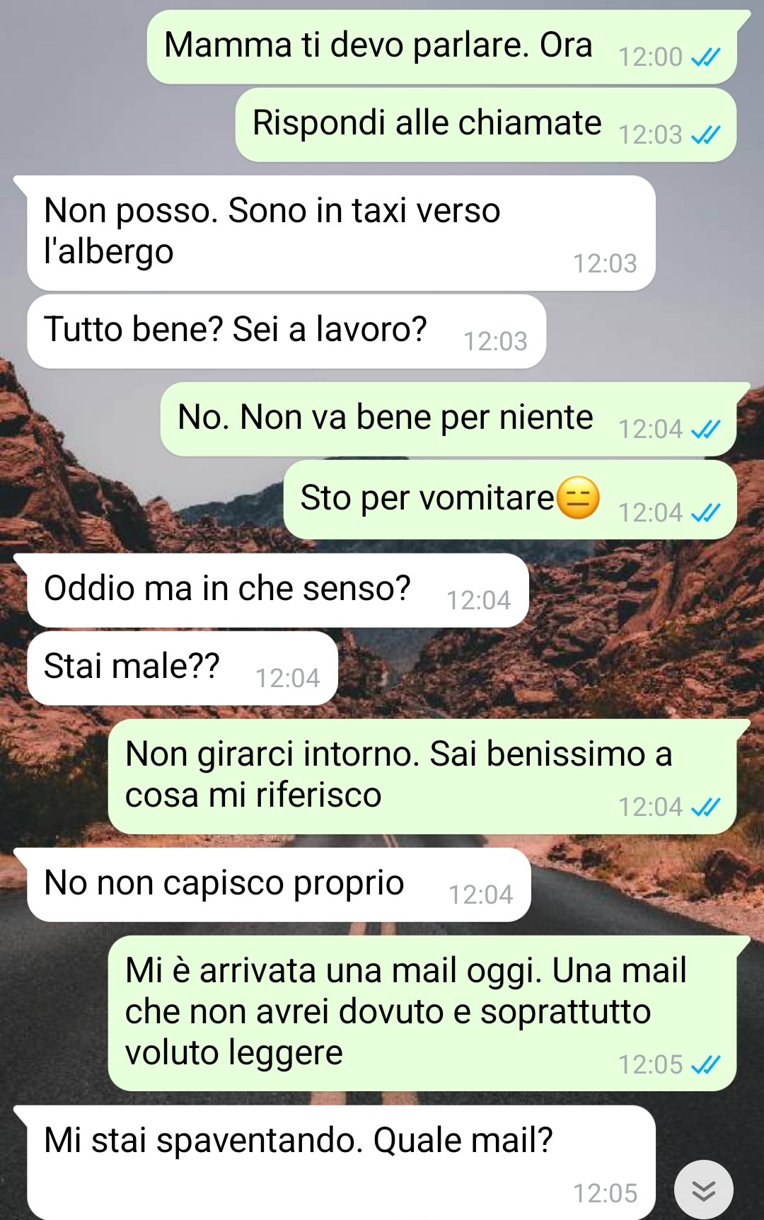
Task: Tap the 'Non posso. Sono in taxi' bubble
Action: [x=341, y=233]
